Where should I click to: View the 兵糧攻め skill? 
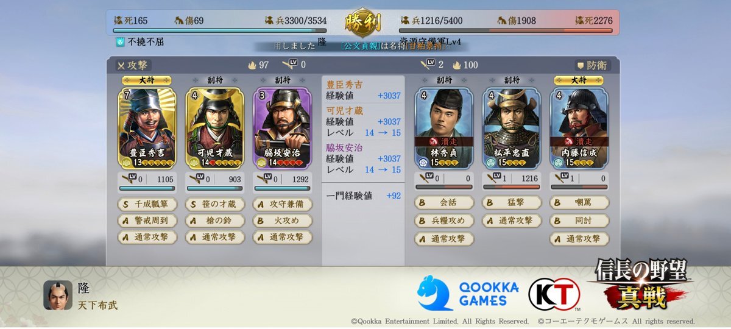pos(444,221)
